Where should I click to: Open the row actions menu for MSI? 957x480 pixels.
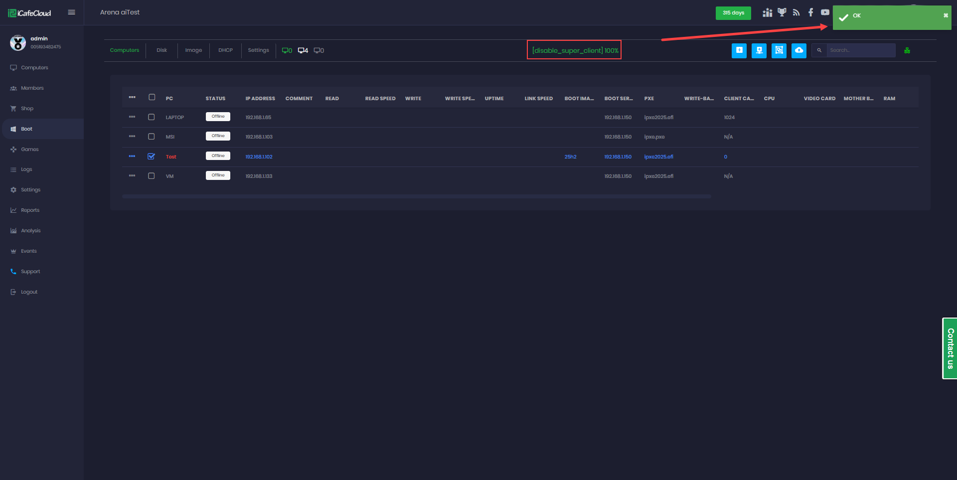coord(132,136)
